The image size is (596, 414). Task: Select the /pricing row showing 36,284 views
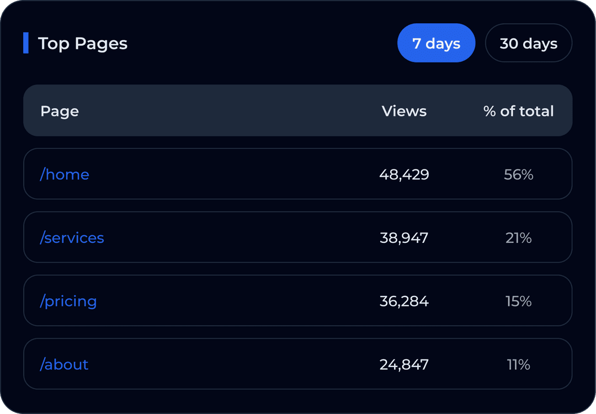pyautogui.click(x=298, y=301)
